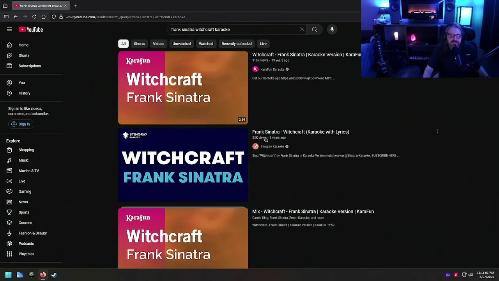Image resolution: width=499 pixels, height=281 pixels.
Task: Open the YouTube hamburger guide menu
Action: coord(9,29)
